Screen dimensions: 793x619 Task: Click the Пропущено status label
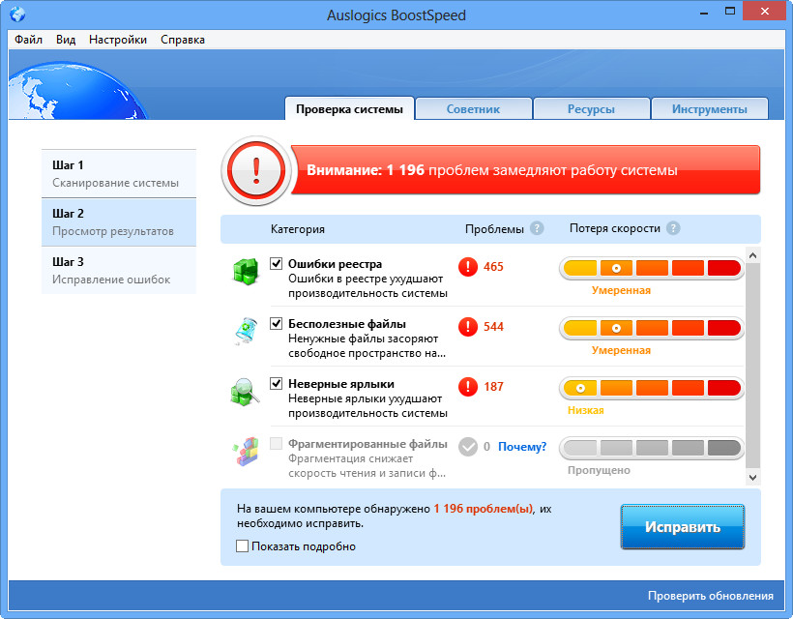coord(599,470)
